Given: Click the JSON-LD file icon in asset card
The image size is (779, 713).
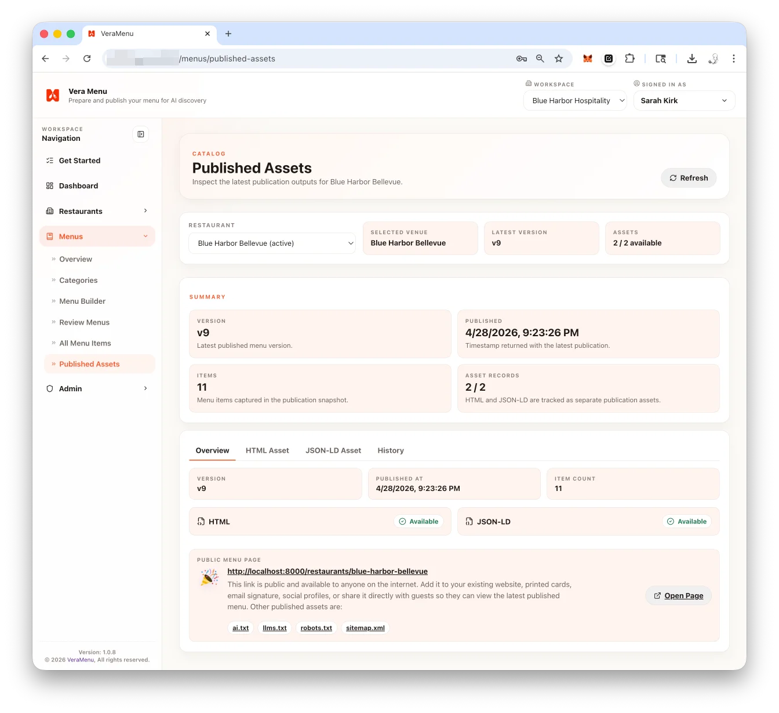Looking at the screenshot, I should click(x=469, y=522).
